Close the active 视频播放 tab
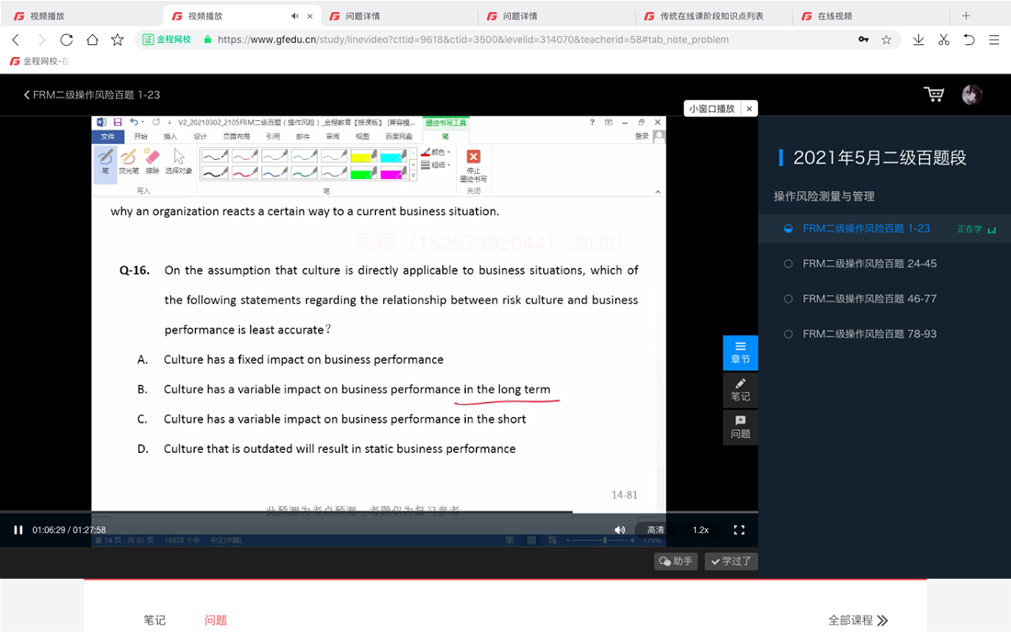The height and width of the screenshot is (632, 1011). pyautogui.click(x=310, y=17)
